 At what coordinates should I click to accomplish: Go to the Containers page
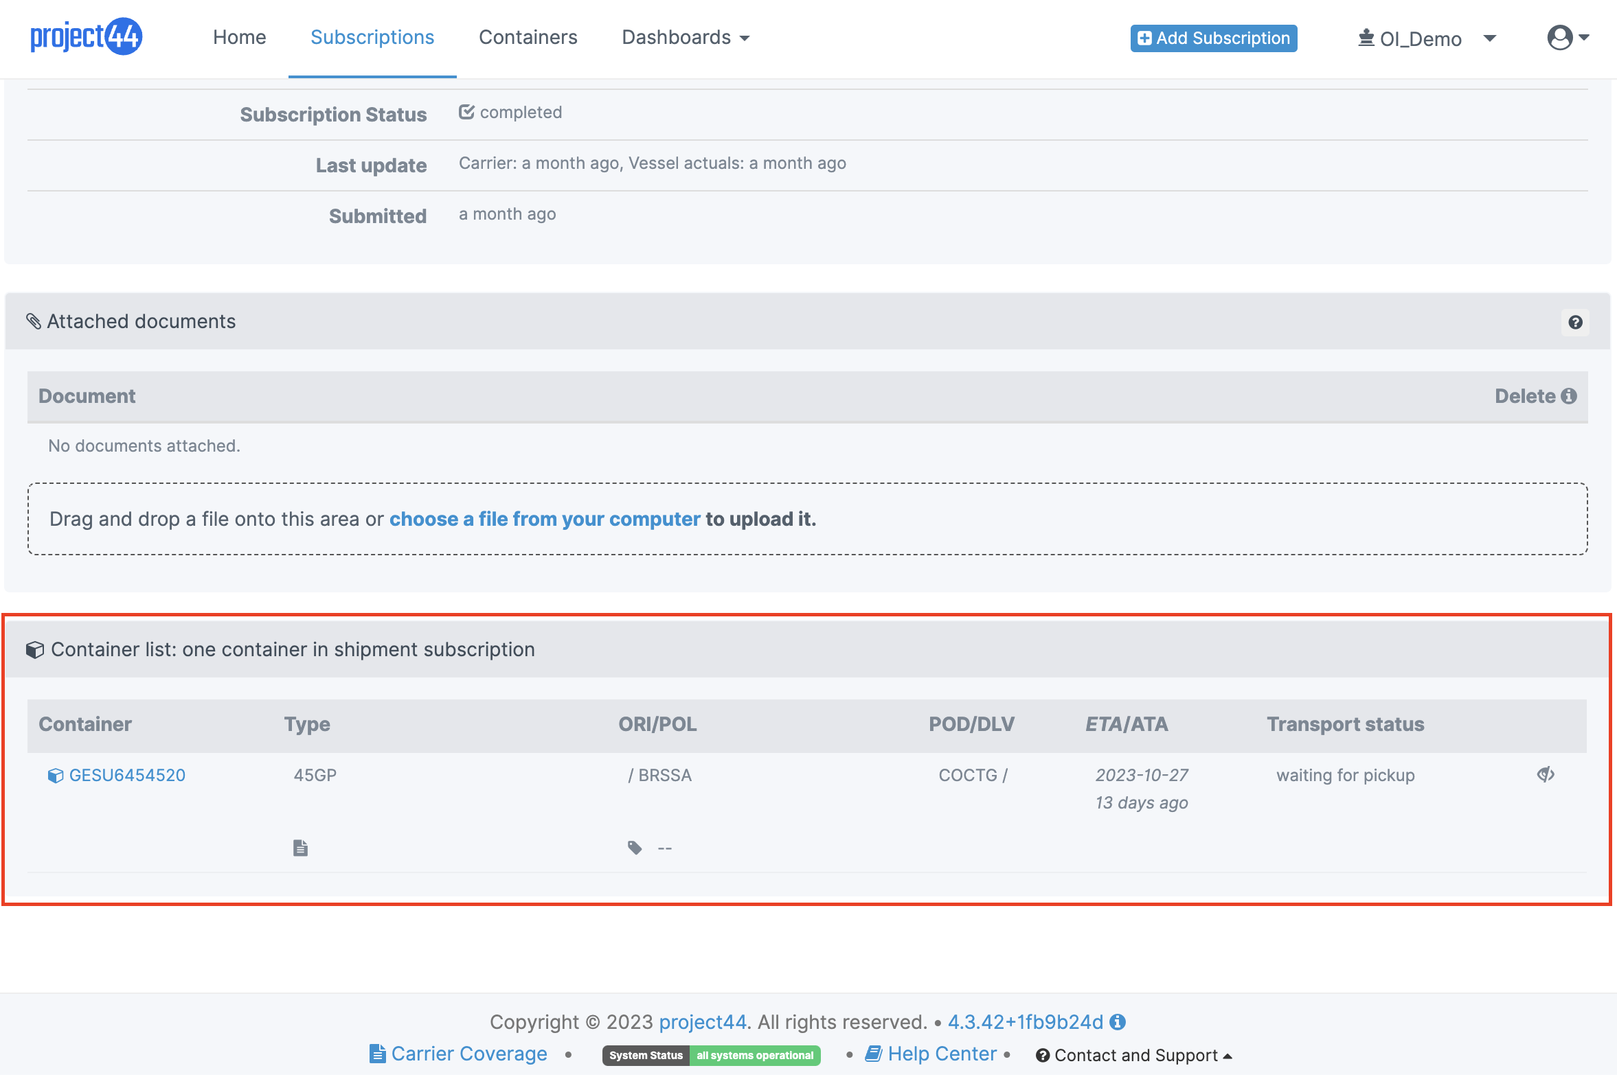coord(528,37)
